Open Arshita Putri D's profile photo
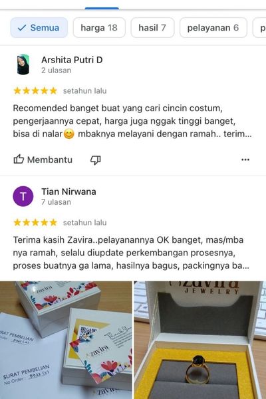The image size is (266, 399). tap(23, 65)
